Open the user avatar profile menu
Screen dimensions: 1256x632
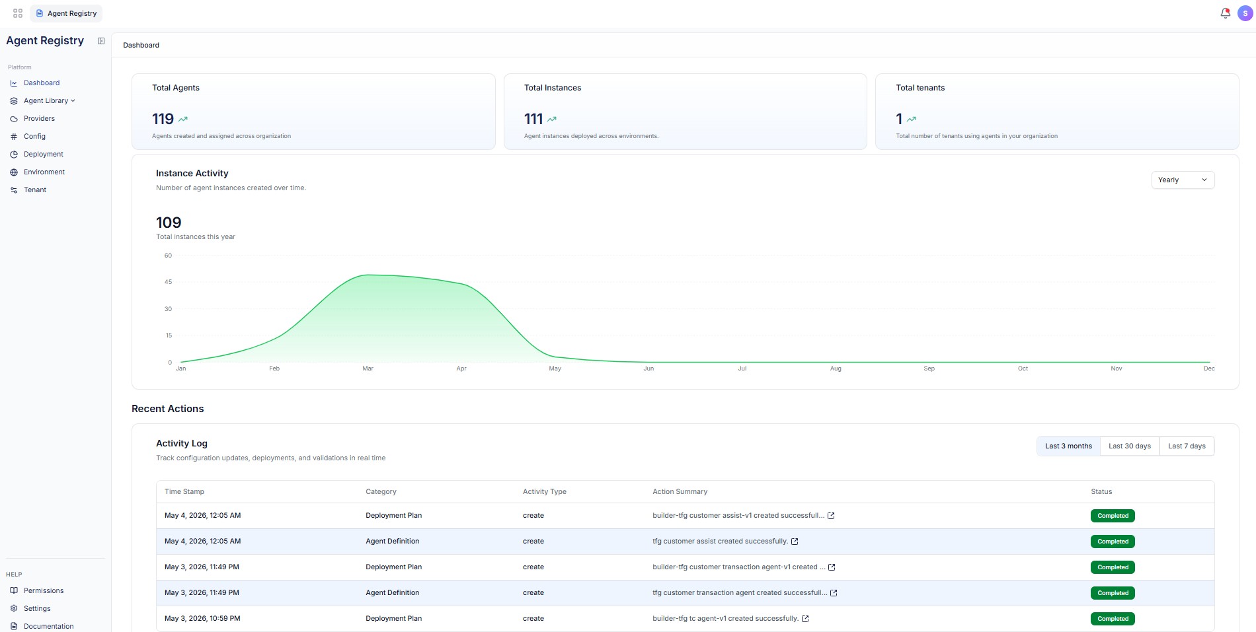[x=1245, y=13]
